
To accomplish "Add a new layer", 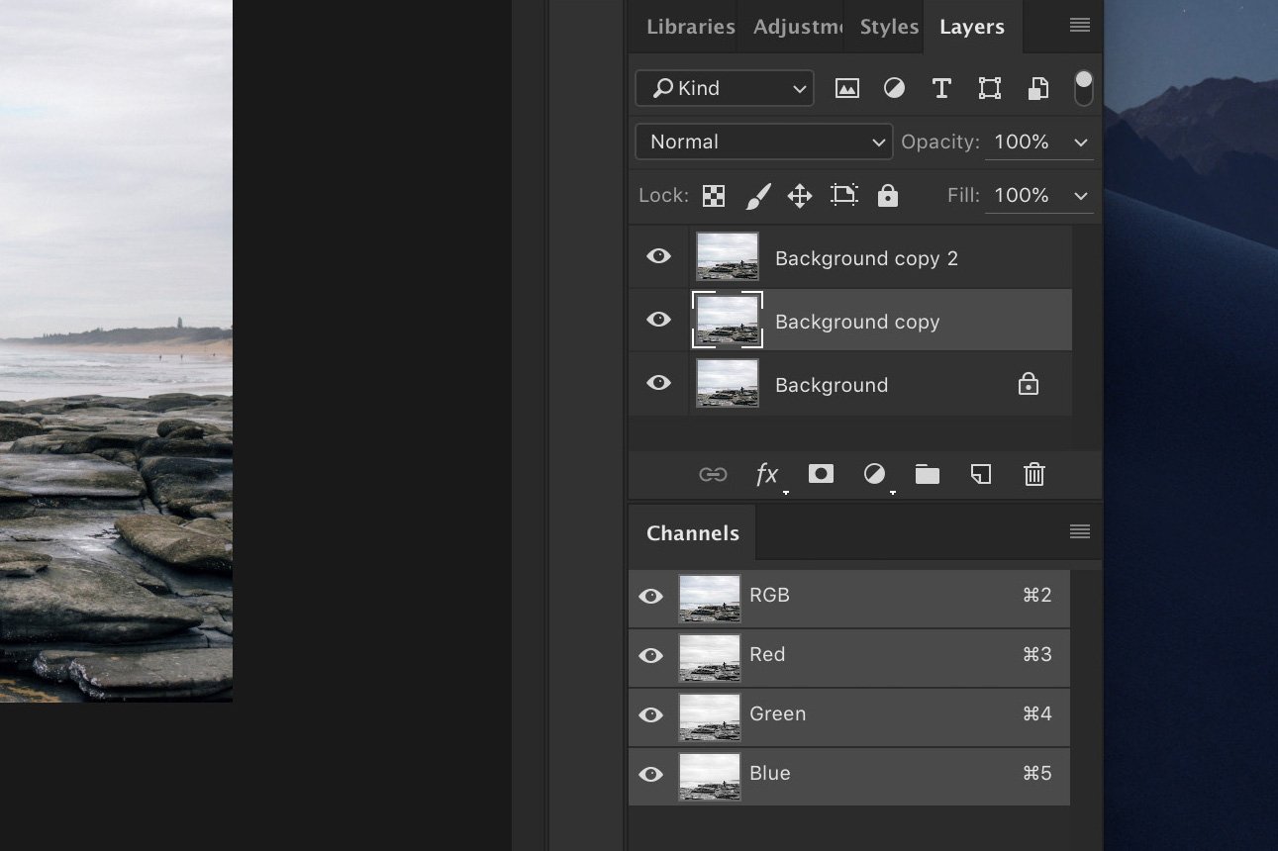I will 980,474.
